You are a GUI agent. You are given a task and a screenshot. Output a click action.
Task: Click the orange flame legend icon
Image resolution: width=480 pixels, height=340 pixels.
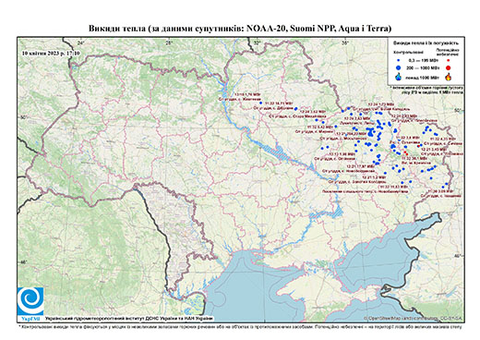coord(449,77)
